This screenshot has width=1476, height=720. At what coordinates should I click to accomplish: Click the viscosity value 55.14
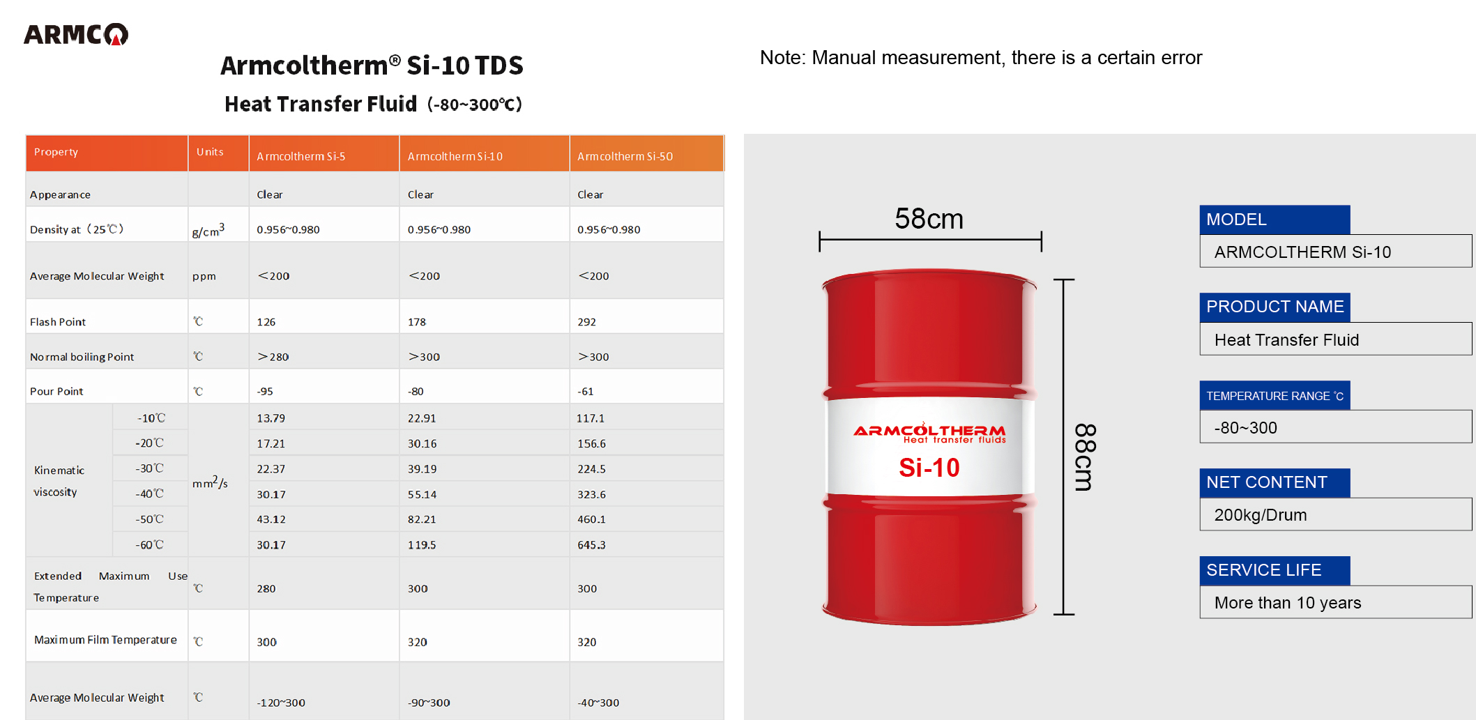pyautogui.click(x=422, y=494)
